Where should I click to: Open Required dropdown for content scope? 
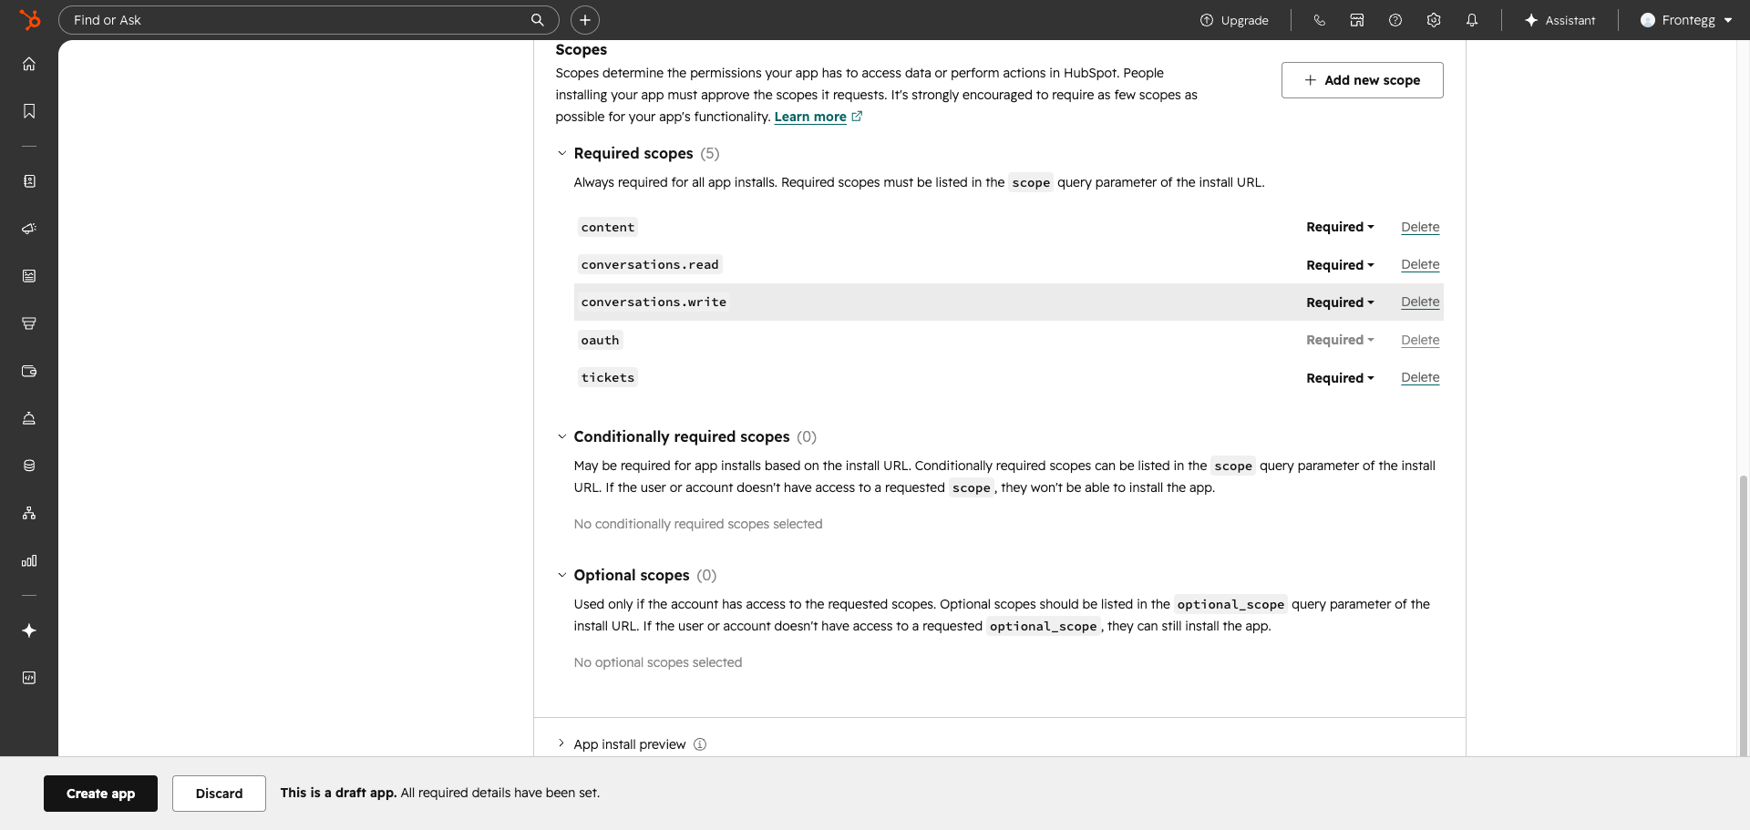click(x=1340, y=227)
